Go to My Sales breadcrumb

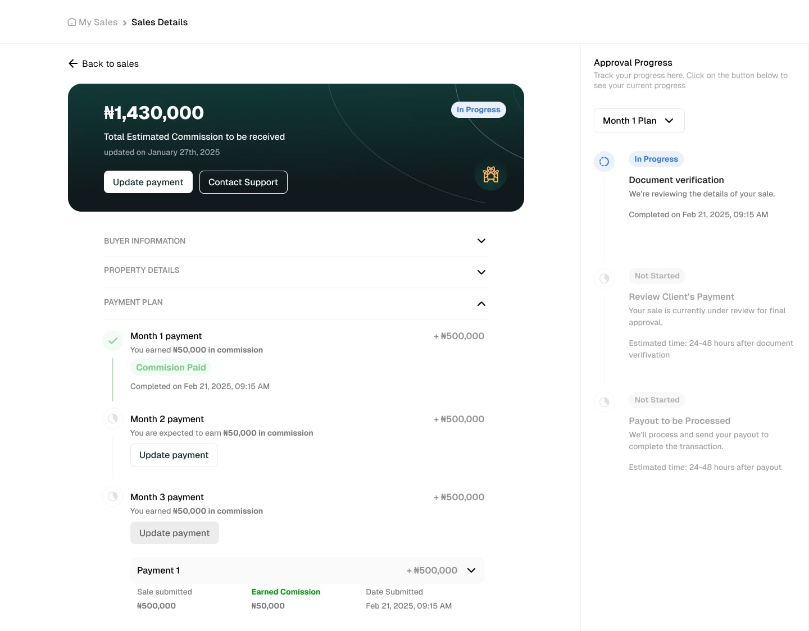(98, 22)
